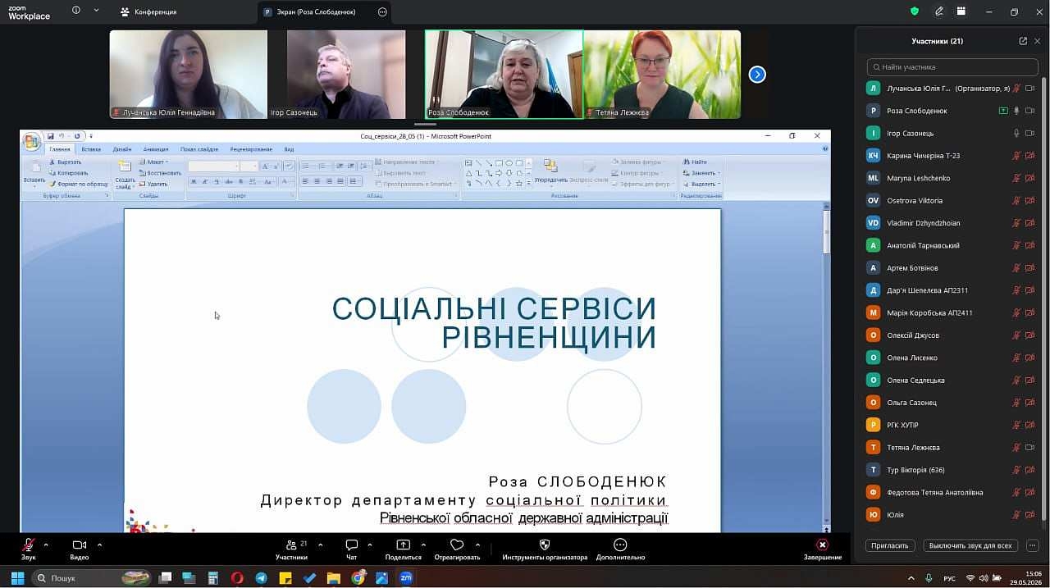This screenshot has width=1050, height=588.
Task: Open Telegram from the taskbar
Action: pos(261,578)
